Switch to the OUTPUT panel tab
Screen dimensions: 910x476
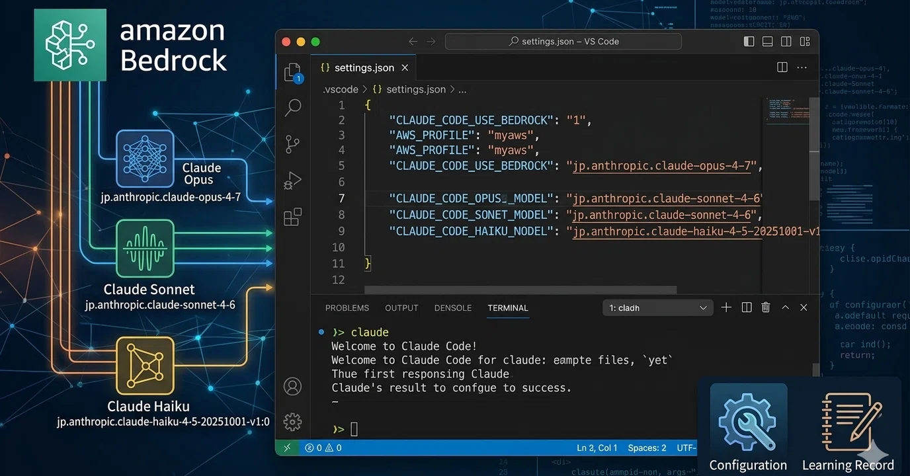point(401,308)
